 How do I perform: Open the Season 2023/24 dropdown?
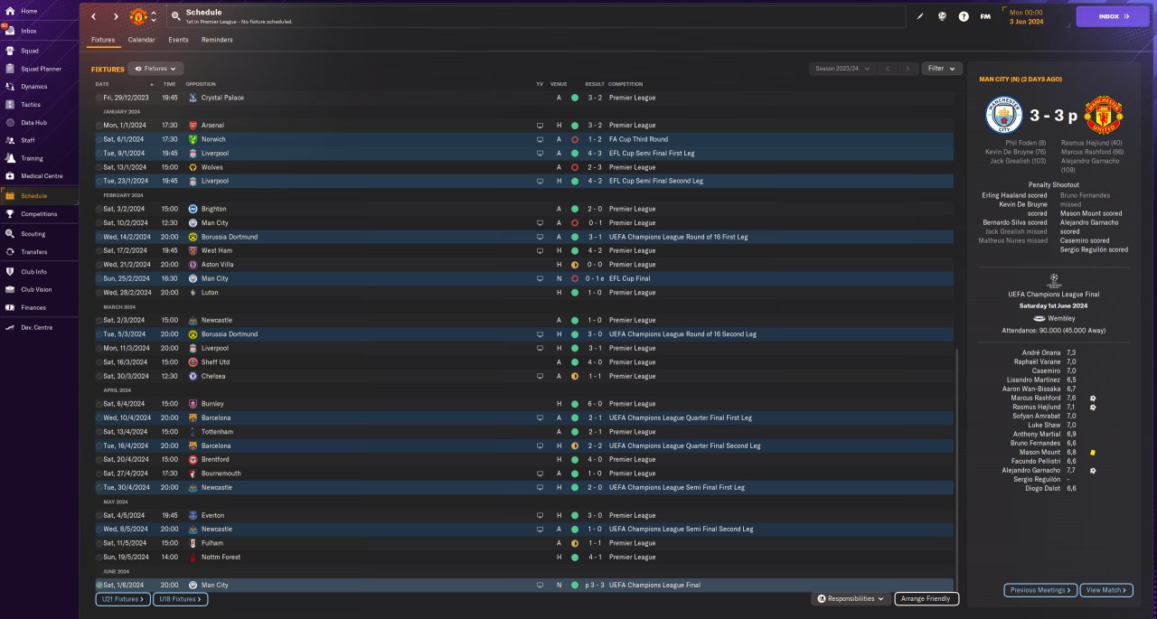pyautogui.click(x=842, y=69)
